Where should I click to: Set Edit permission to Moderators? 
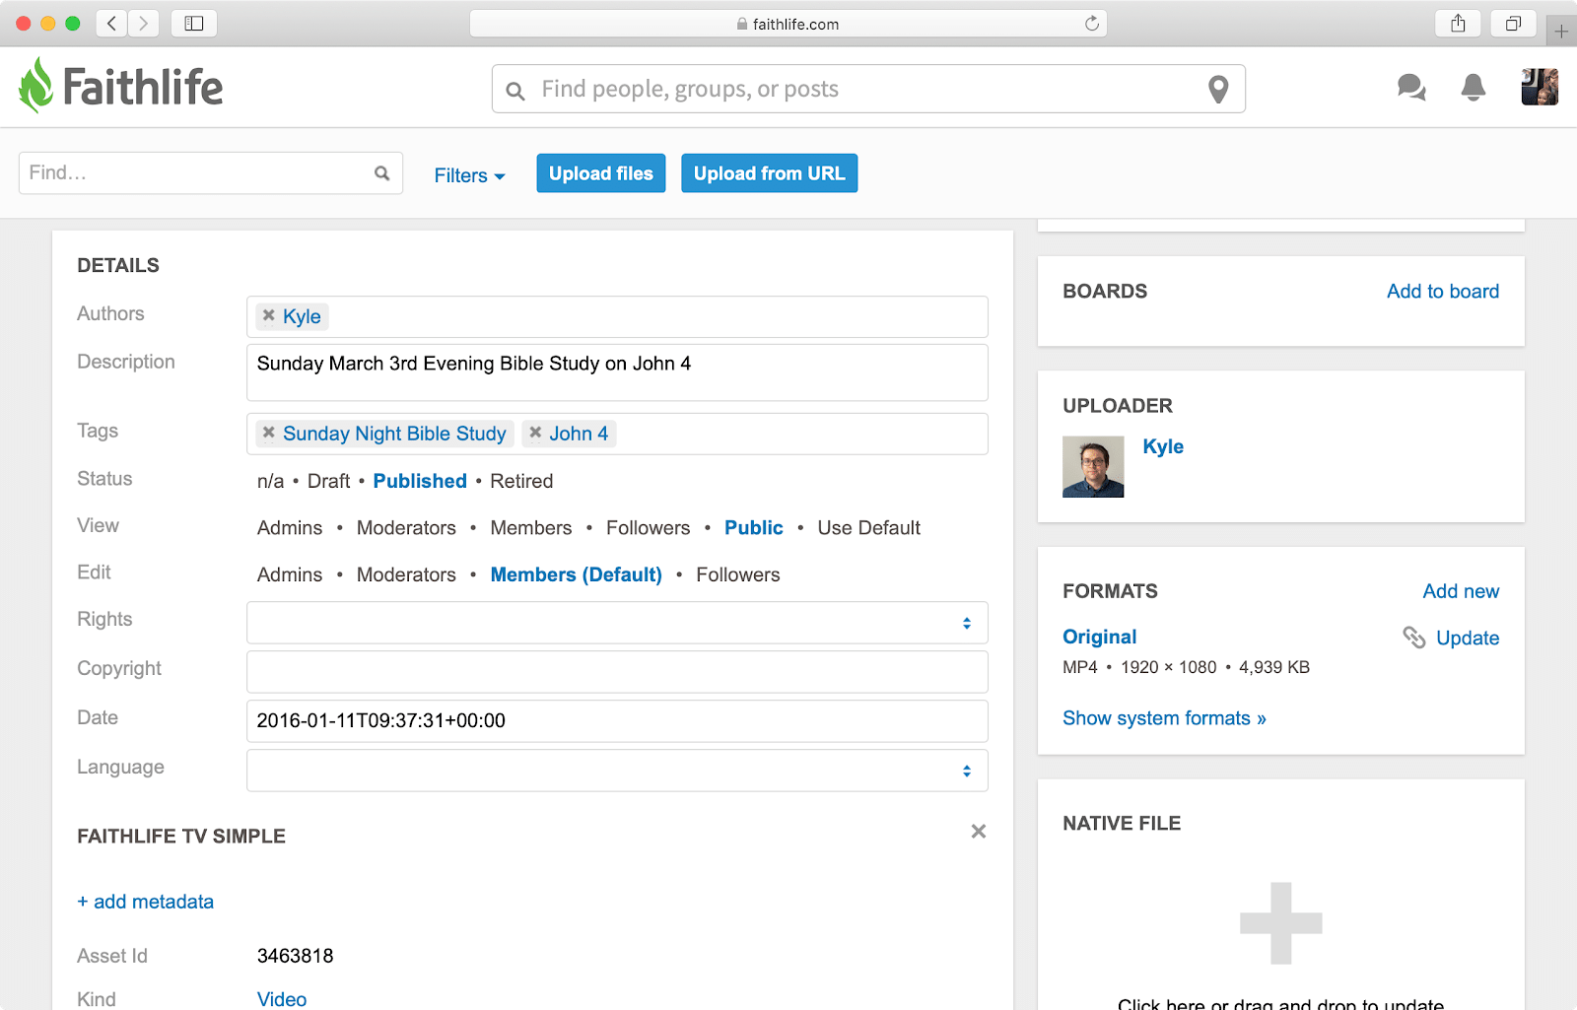coord(406,574)
